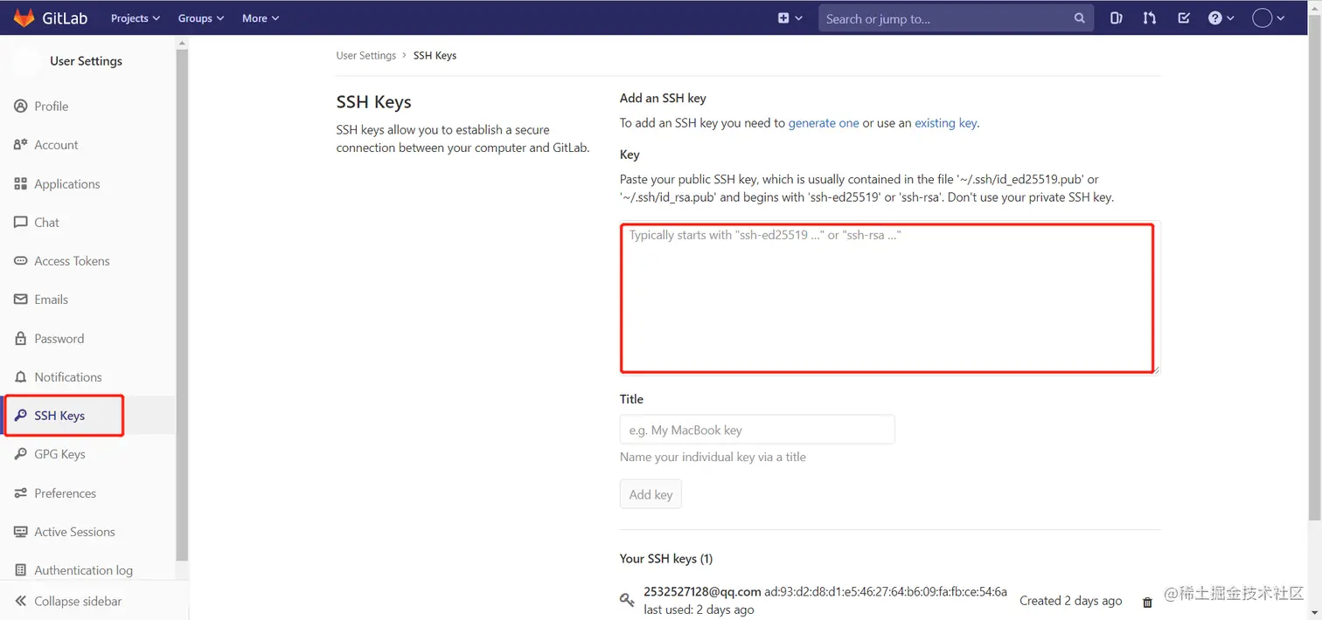
Task: Open Chat settings in sidebar
Action: pyautogui.click(x=46, y=223)
